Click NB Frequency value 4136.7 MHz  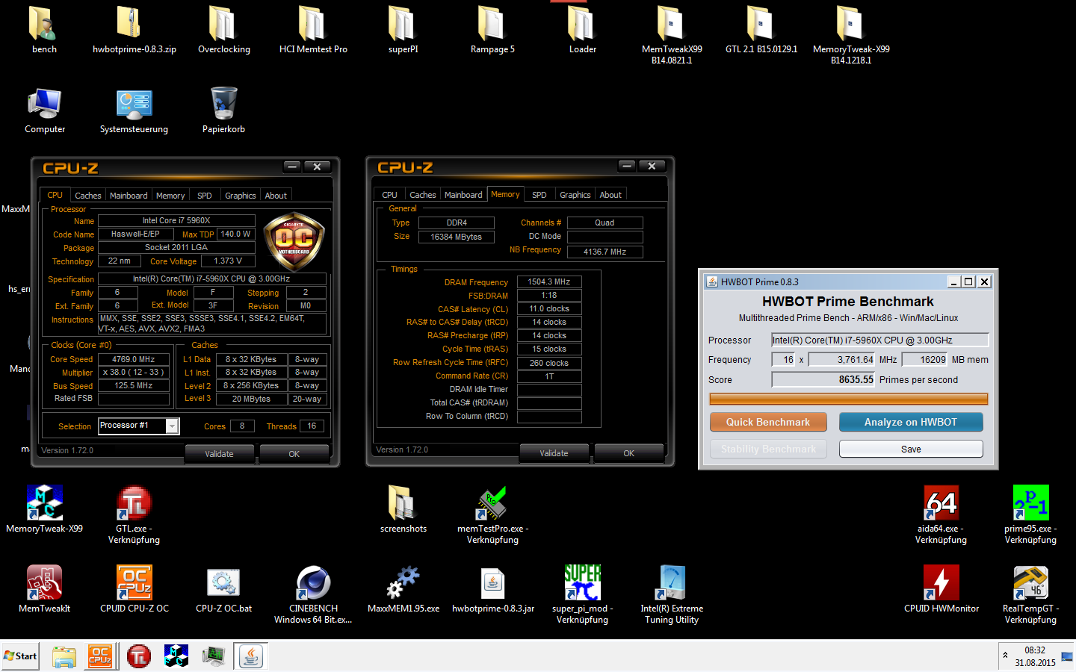(605, 252)
